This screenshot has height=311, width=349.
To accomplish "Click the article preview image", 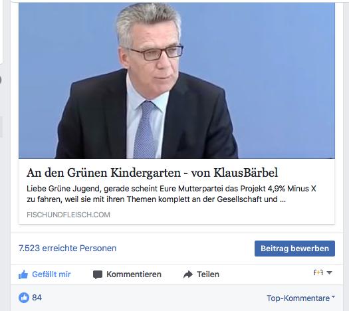I will [x=177, y=80].
